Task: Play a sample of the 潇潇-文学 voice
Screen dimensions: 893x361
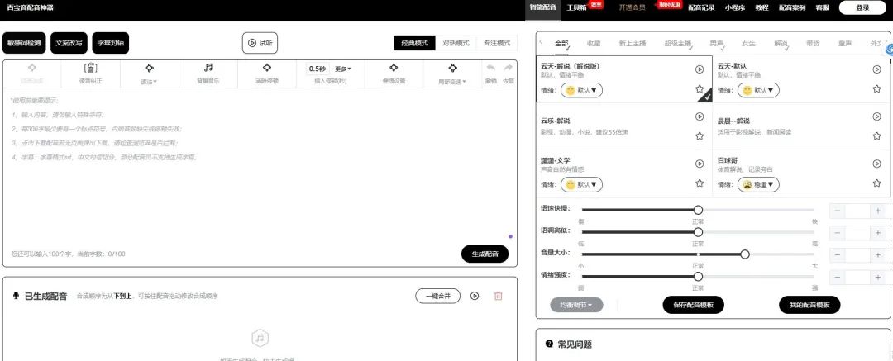Action: [700, 164]
